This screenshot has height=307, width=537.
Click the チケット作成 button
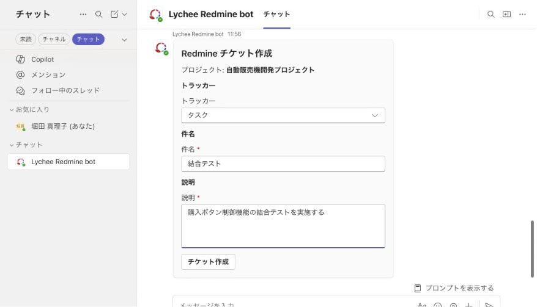[x=208, y=262]
